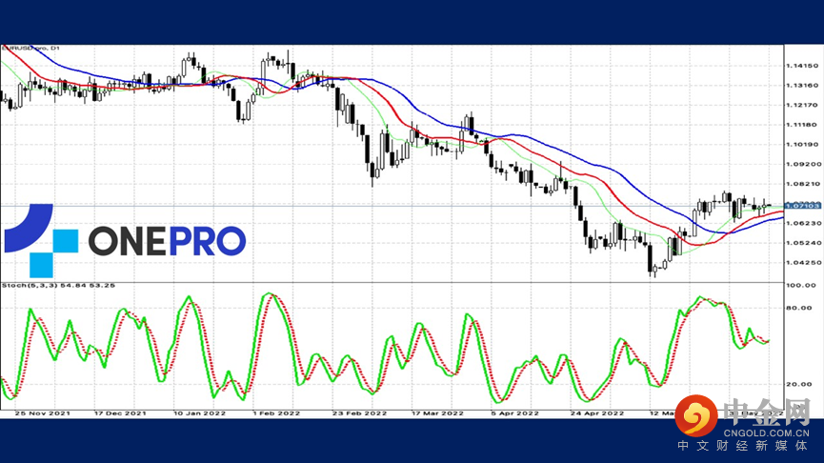This screenshot has height=463, width=824.
Task: Click the 1.10190 price axis label
Action: [x=802, y=144]
